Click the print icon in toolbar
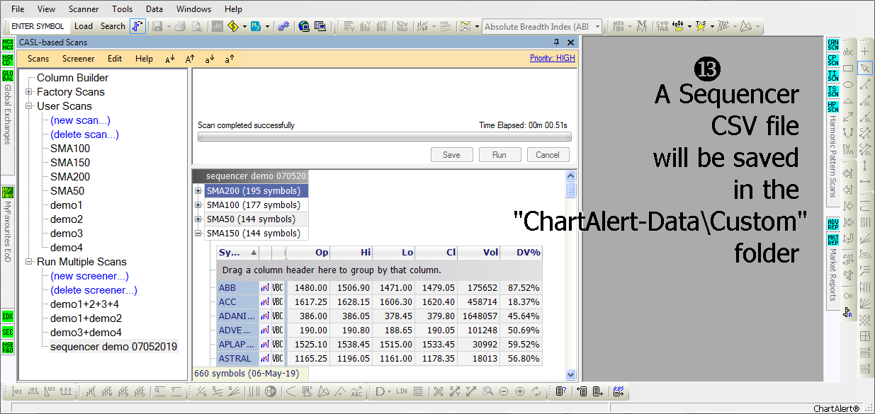 pyautogui.click(x=180, y=27)
